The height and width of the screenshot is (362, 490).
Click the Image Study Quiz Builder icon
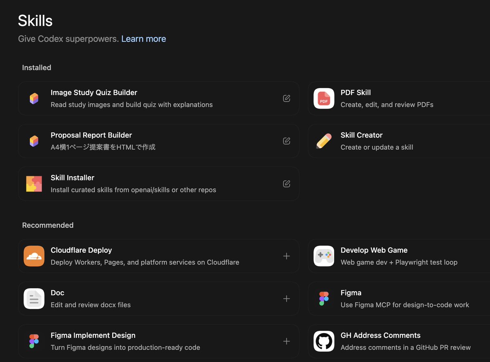click(x=34, y=98)
